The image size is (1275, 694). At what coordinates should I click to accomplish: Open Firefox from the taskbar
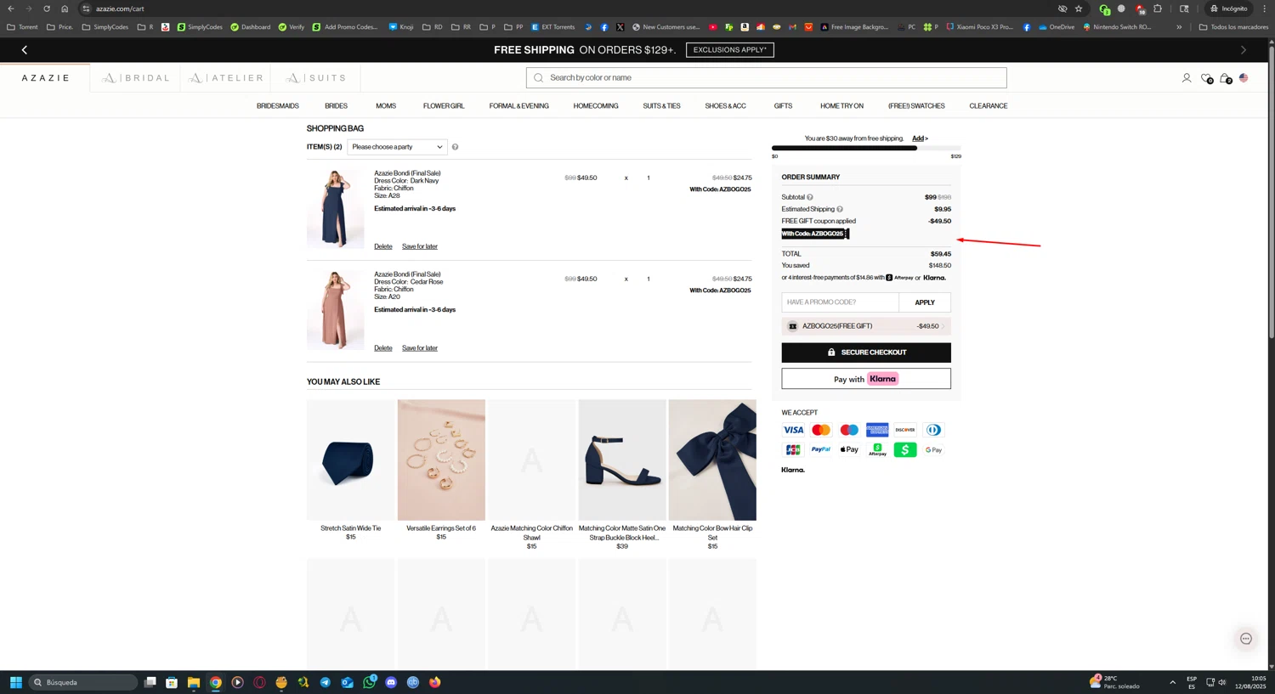click(x=435, y=682)
